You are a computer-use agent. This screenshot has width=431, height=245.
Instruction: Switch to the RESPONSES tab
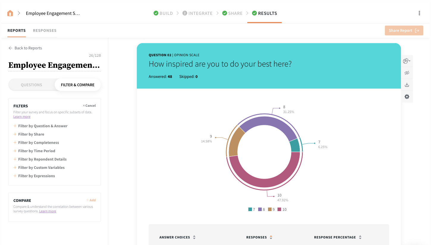45,30
